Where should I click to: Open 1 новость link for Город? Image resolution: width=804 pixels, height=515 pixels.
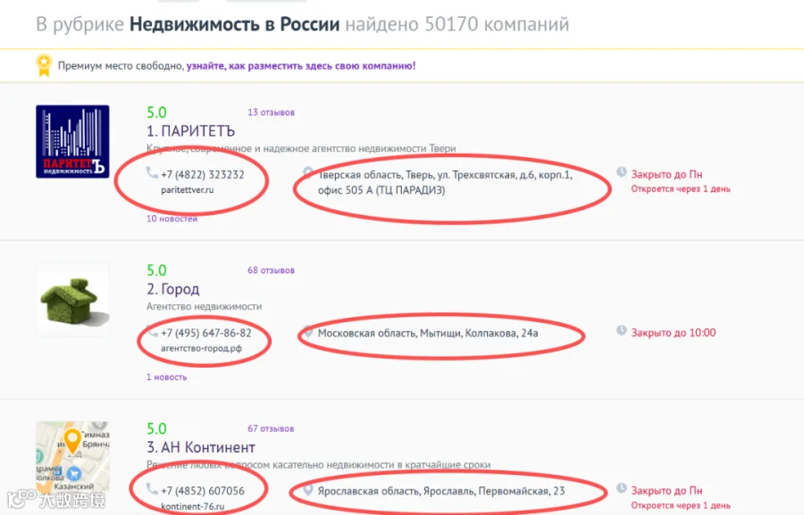pos(167,377)
